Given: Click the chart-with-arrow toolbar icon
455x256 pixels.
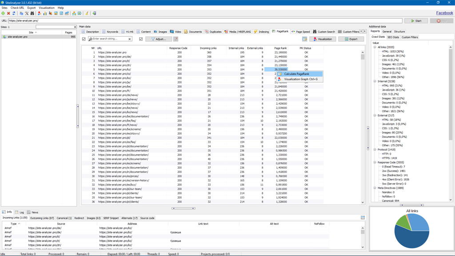Looking at the screenshot, I should click(67, 13).
